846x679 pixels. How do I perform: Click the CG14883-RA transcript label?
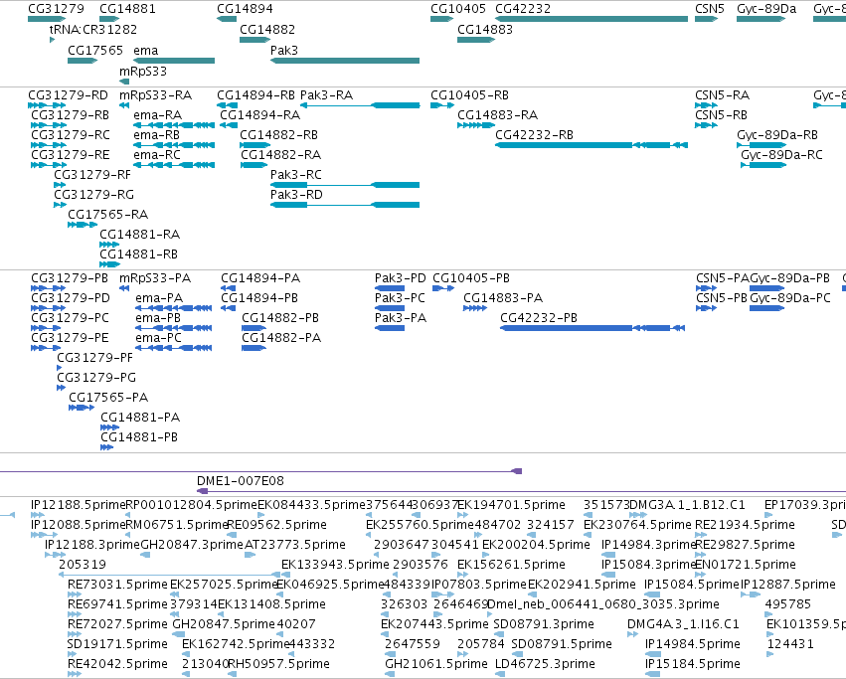click(497, 115)
